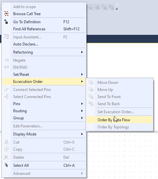Open Input Assistant dialog entry
The image size is (158, 179).
click(x=44, y=37)
